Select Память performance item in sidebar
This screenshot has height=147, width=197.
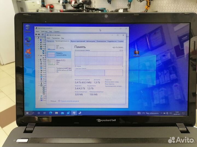(59, 54)
